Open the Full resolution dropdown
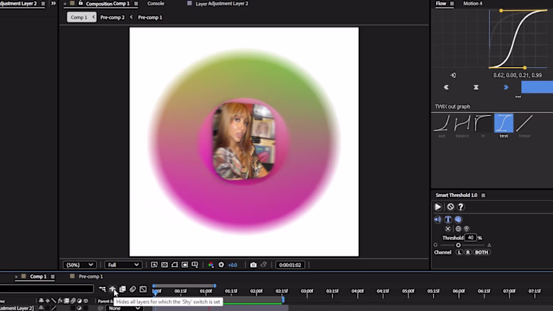The width and height of the screenshot is (553, 311). tap(123, 265)
